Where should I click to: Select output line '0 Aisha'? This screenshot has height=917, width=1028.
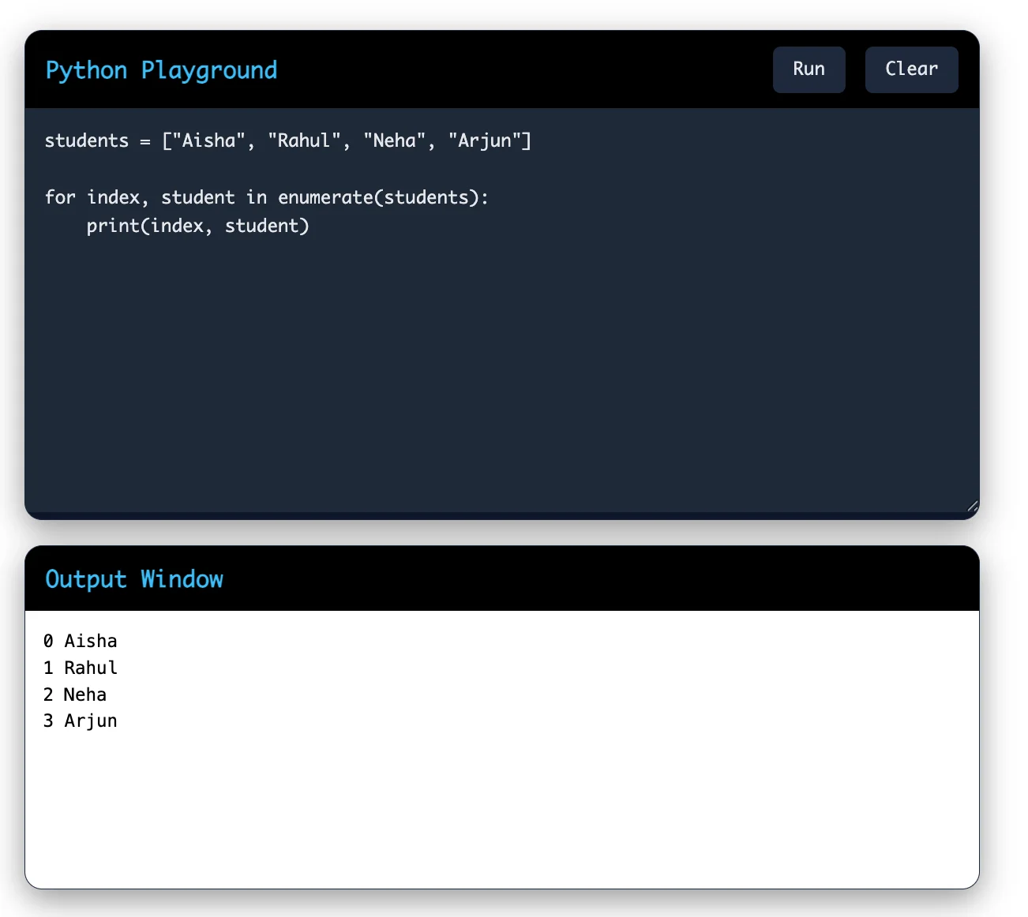point(81,641)
